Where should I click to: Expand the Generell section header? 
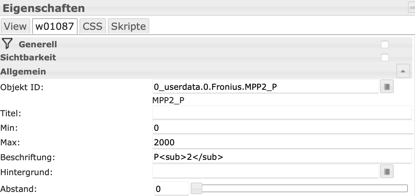(x=38, y=44)
